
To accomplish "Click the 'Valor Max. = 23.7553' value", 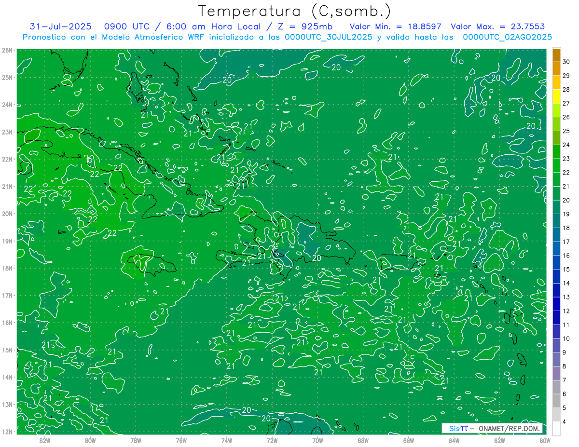I will point(497,27).
